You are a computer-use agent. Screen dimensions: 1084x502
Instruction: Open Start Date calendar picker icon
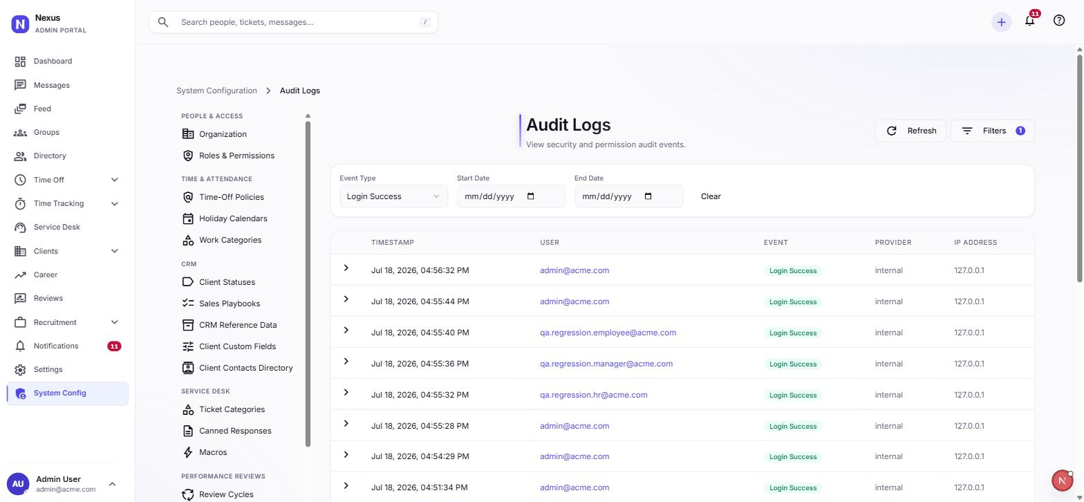(531, 196)
